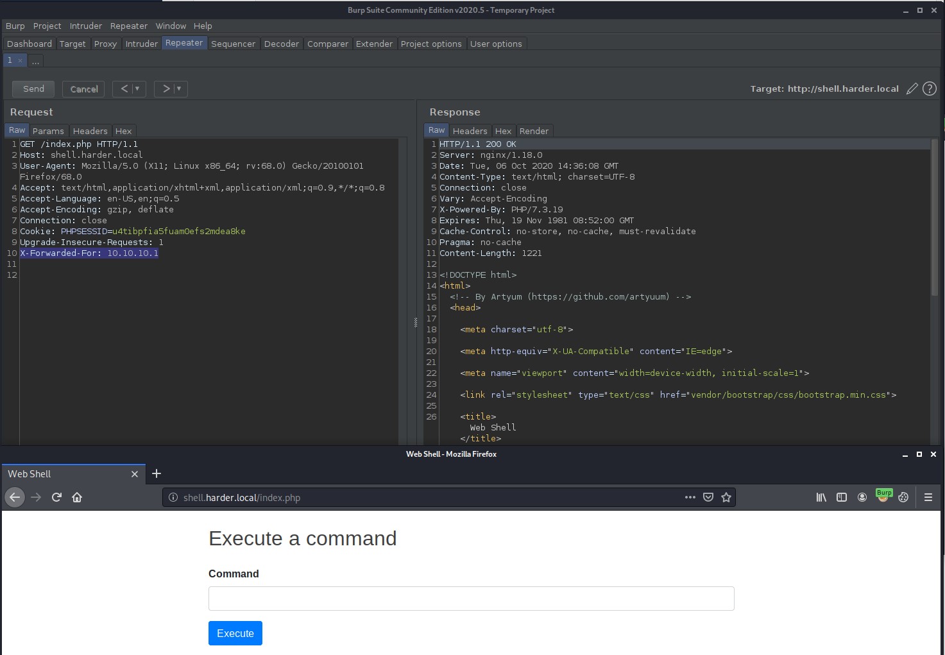Screen dimensions: 945x655
Task: Open new Firefox tab with plus
Action: (x=156, y=473)
